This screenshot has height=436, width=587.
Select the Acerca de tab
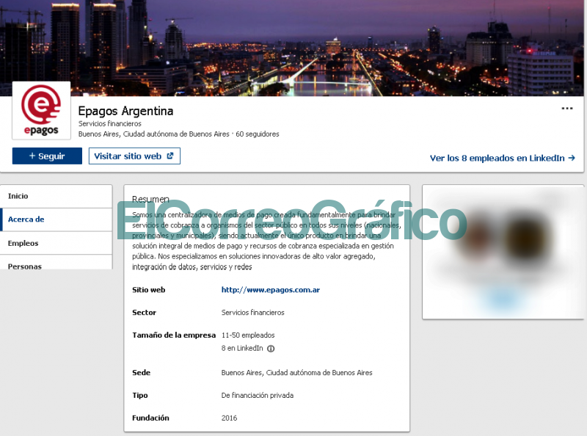coord(56,219)
